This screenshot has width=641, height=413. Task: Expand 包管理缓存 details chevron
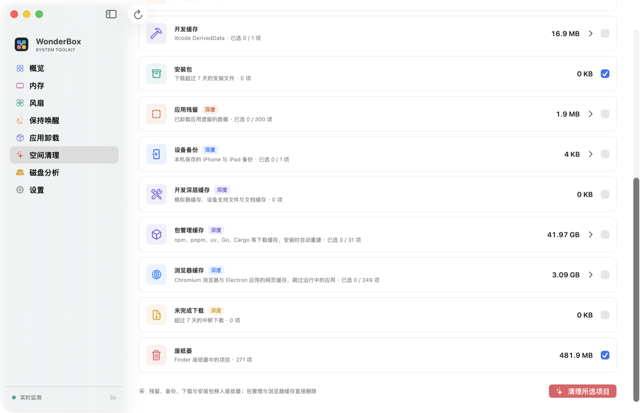tap(591, 235)
